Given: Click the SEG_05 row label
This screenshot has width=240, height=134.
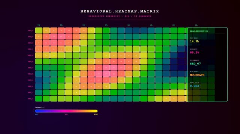Looking at the screenshot, I should click(x=31, y=55).
